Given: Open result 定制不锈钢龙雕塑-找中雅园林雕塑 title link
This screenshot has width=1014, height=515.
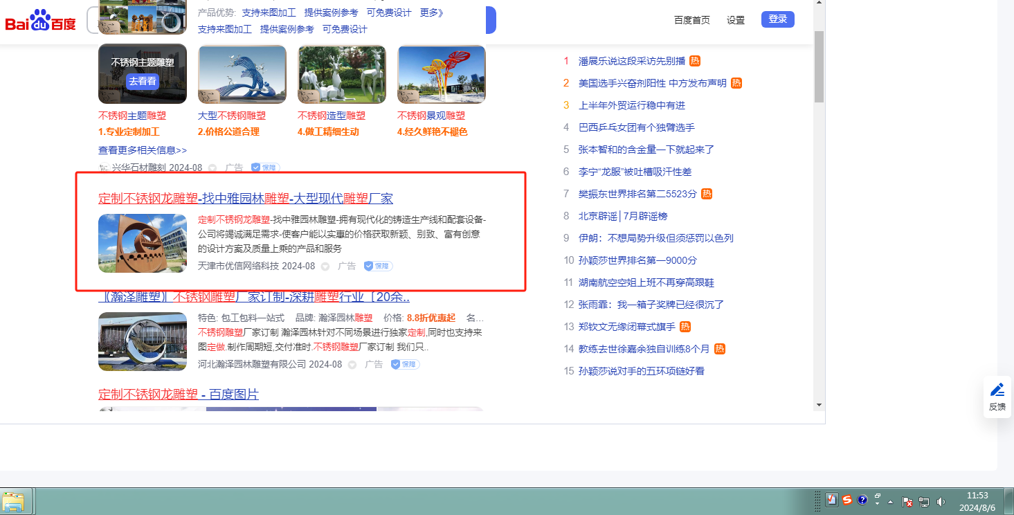Looking at the screenshot, I should (x=246, y=199).
